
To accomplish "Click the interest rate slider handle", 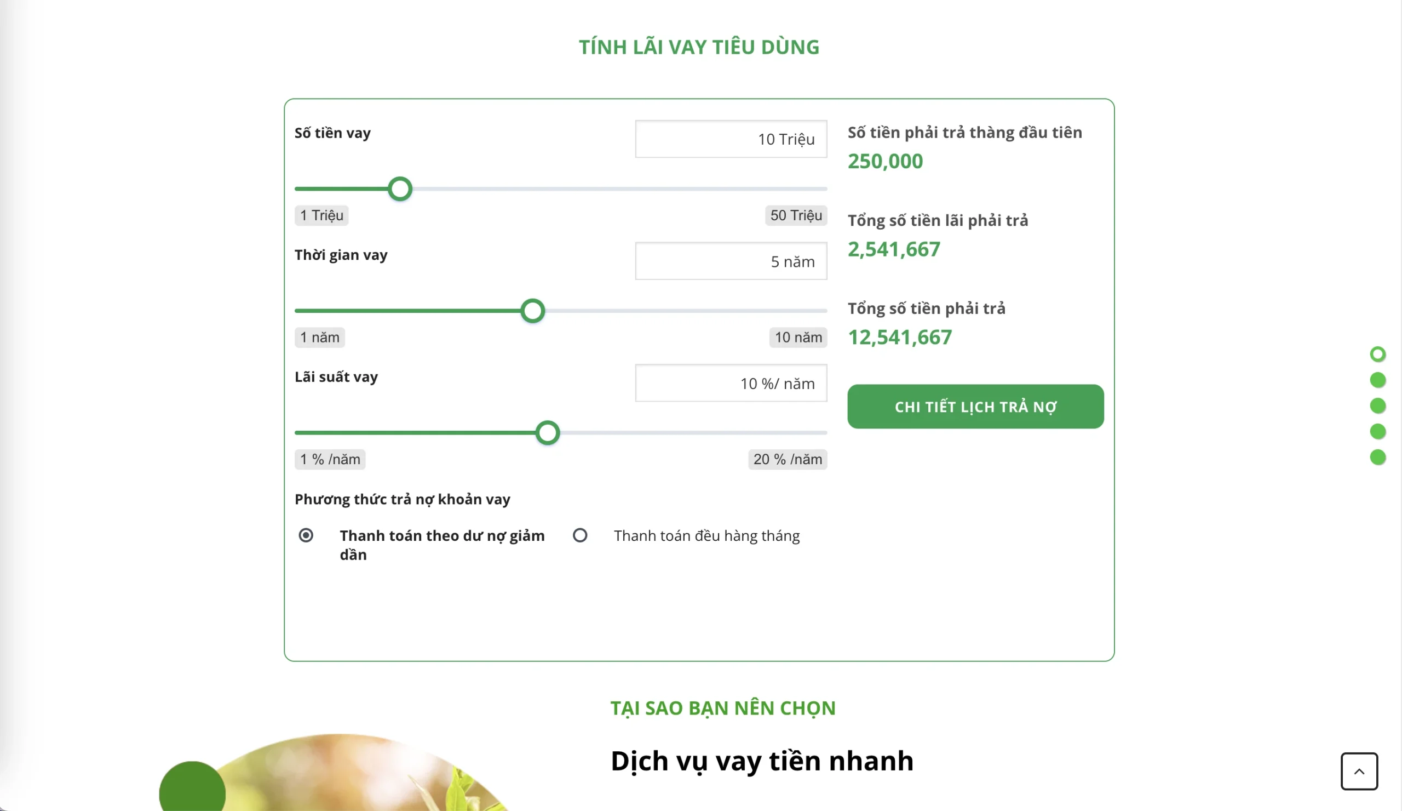I will pyautogui.click(x=548, y=432).
